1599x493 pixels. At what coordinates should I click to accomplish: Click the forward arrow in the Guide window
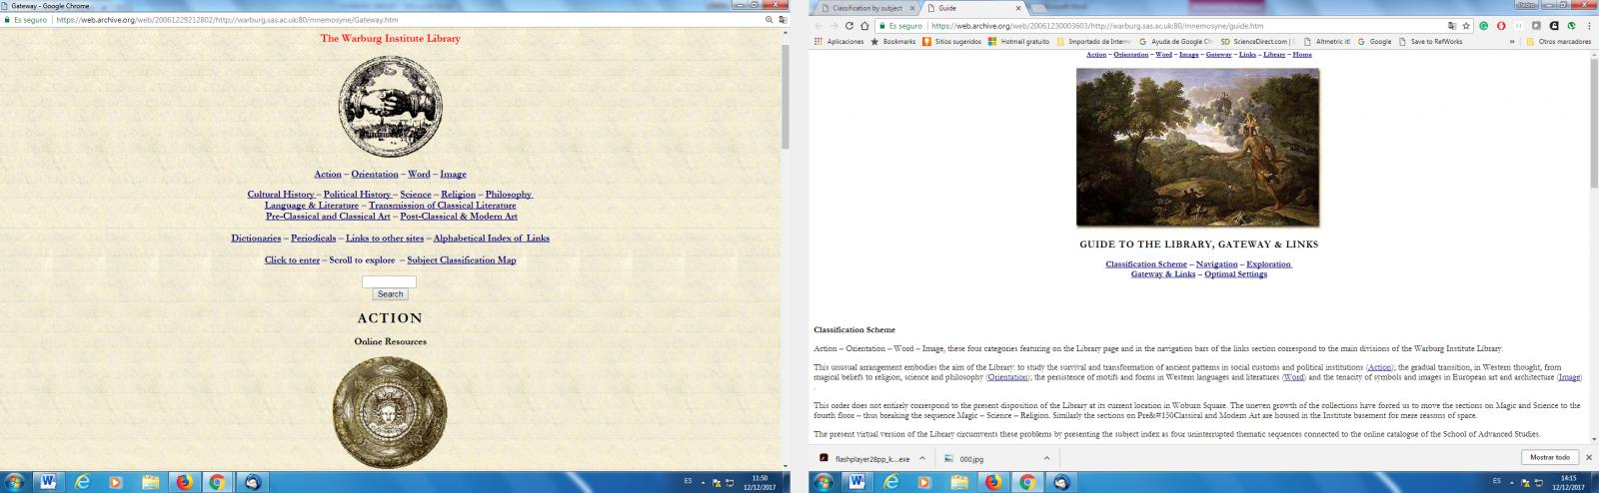tap(834, 26)
